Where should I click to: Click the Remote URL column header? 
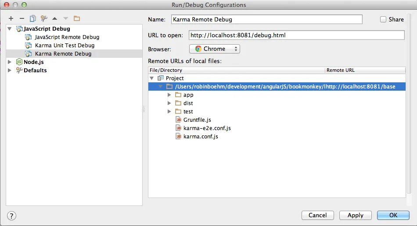365,70
